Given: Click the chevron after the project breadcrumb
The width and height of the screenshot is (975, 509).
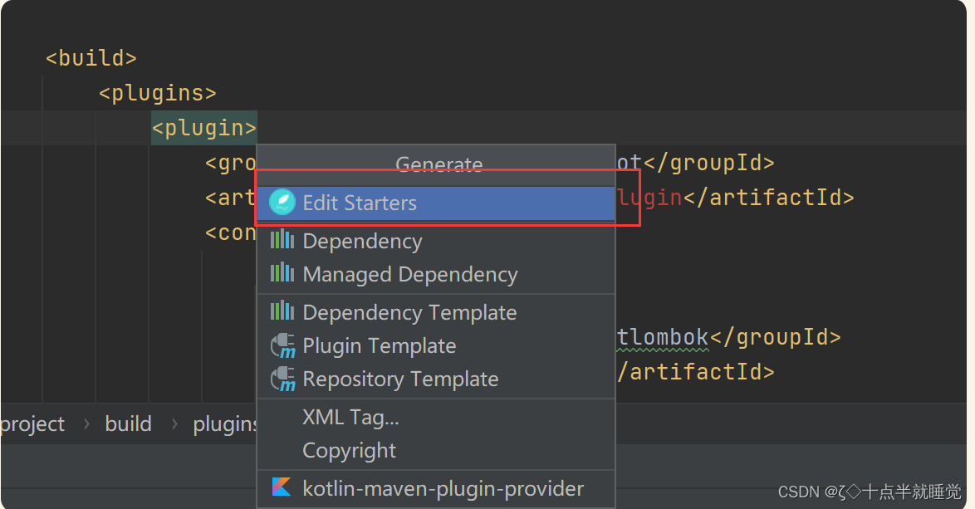Looking at the screenshot, I should pyautogui.click(x=86, y=423).
